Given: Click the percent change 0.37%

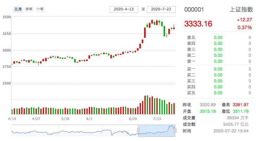Looking at the screenshot, I should click(245, 27).
